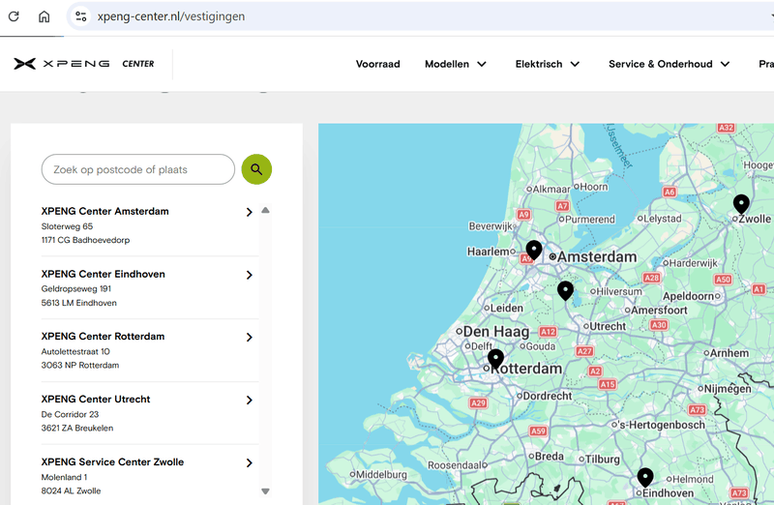Click the XPENG Center logo
Viewport: 774px width, 505px height.
pyautogui.click(x=84, y=64)
